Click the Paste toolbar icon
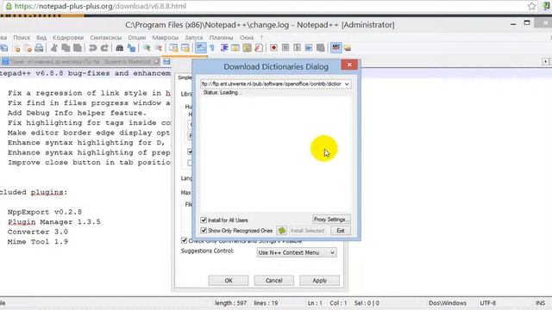This screenshot has width=552, height=310. [78, 48]
